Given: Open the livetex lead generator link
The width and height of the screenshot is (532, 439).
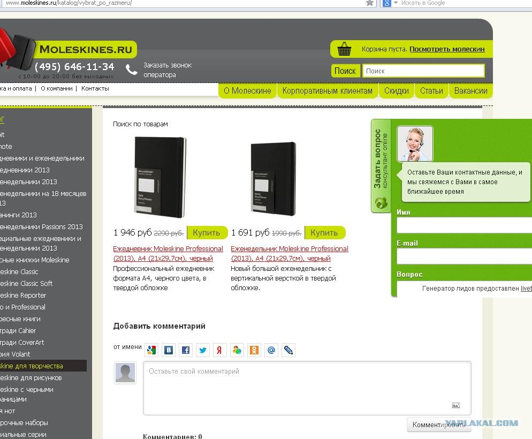Looking at the screenshot, I should tap(526, 289).
